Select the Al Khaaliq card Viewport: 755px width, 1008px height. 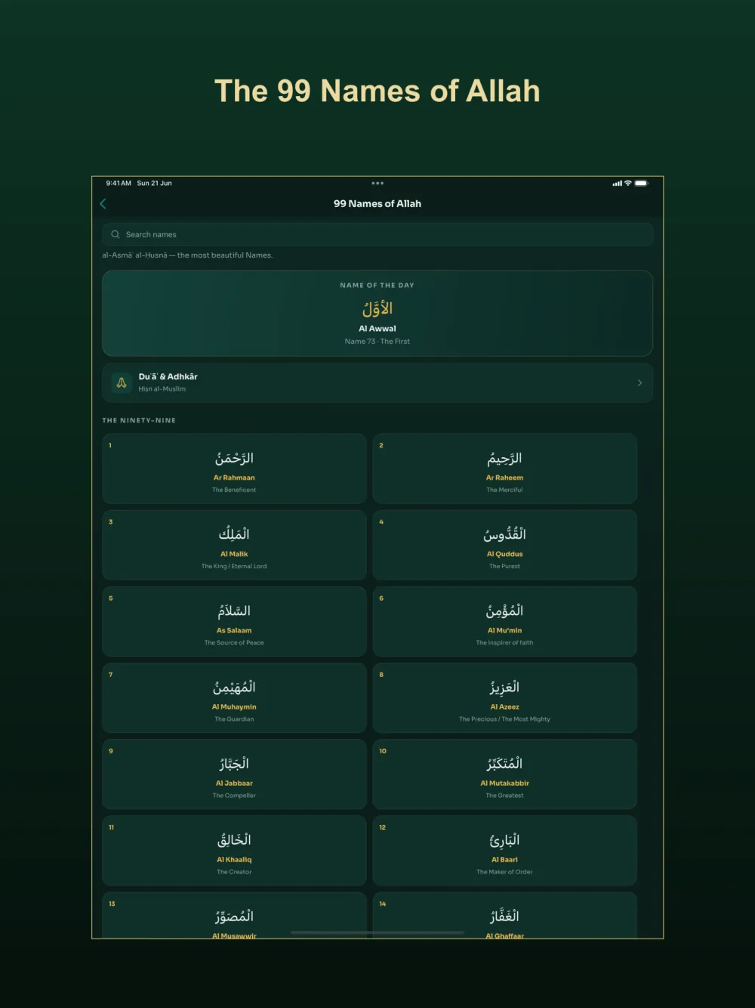coord(234,850)
